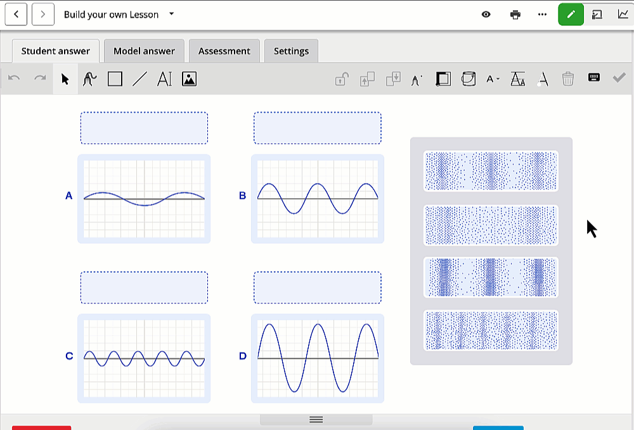Use the fill bucket tool
634x430 pixels.
(x=469, y=79)
